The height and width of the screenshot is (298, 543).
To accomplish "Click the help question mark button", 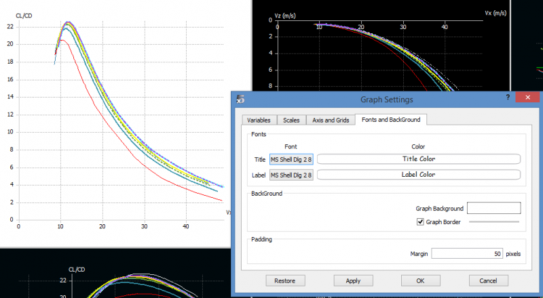I will tap(508, 98).
